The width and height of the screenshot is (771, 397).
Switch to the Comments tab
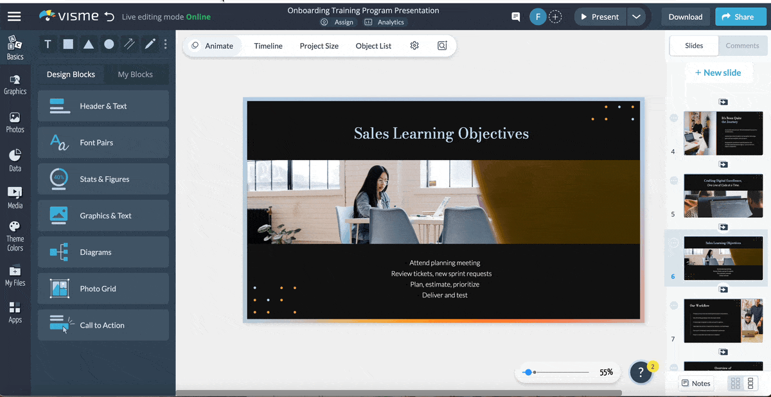(742, 46)
